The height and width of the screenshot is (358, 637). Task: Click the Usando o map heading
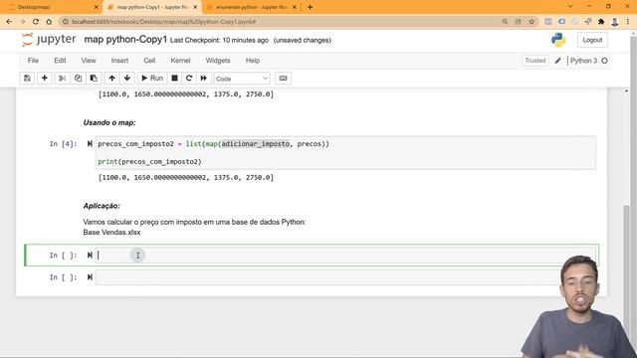109,122
